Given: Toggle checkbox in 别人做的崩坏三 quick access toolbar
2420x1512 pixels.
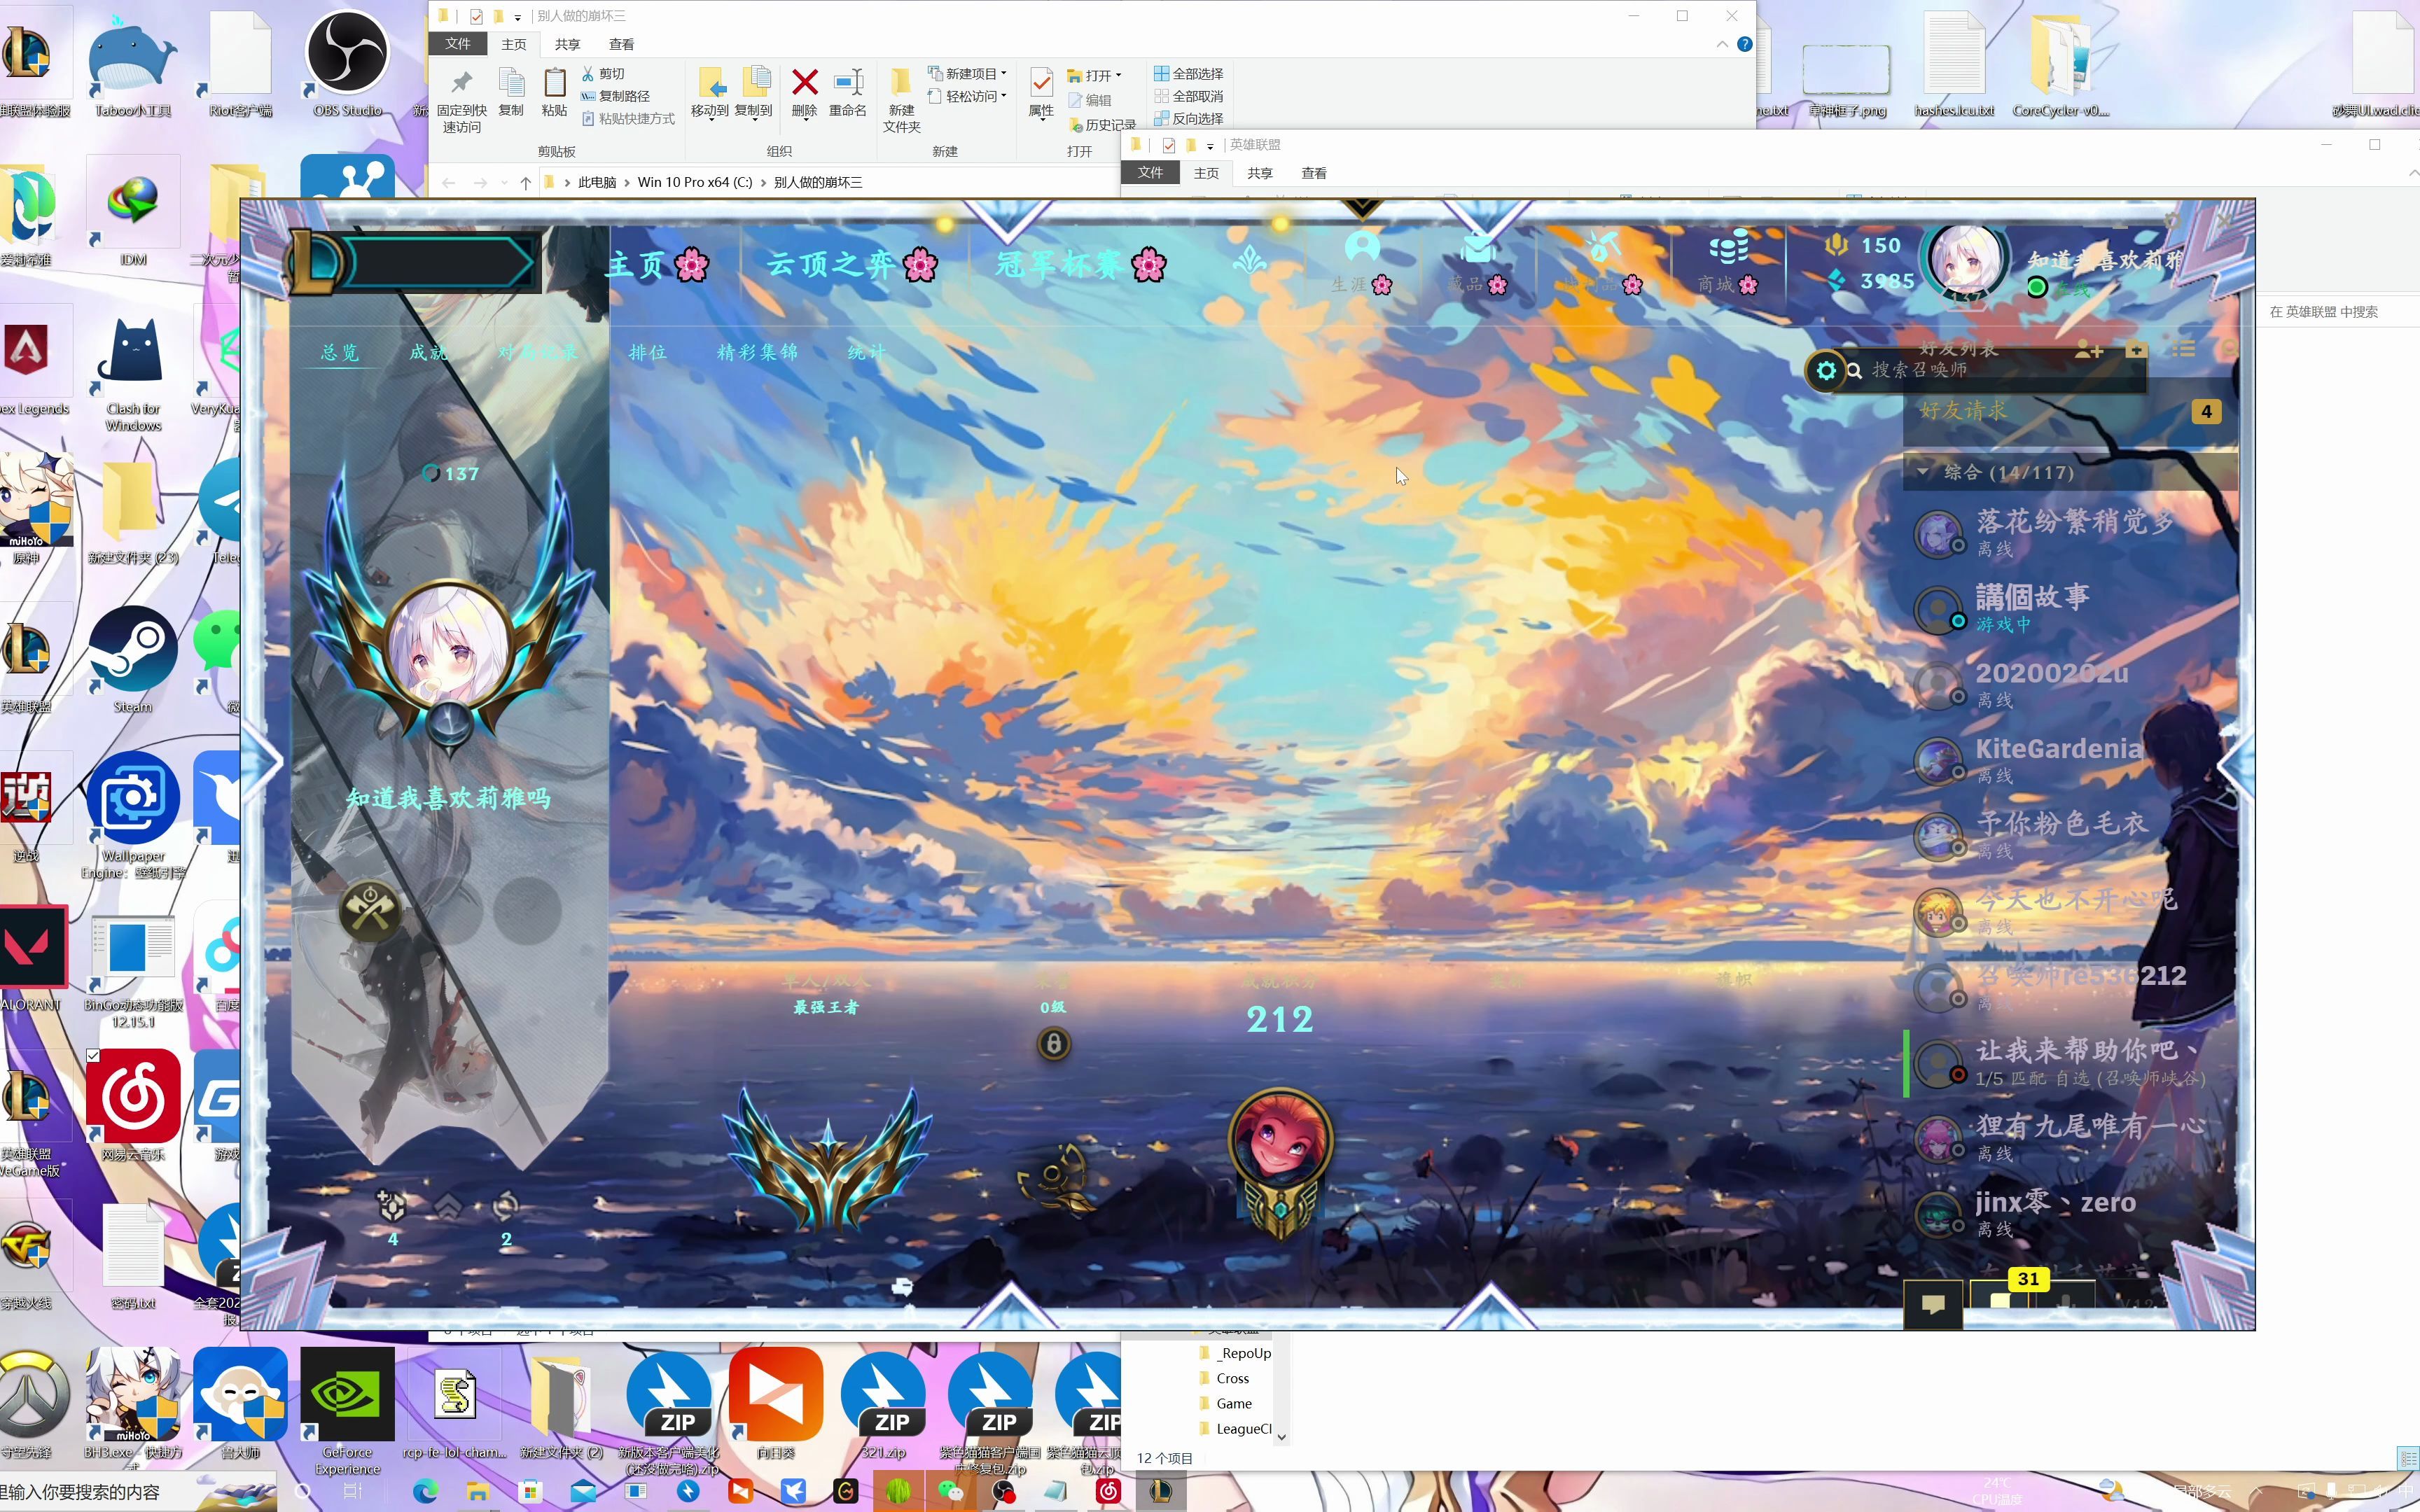Looking at the screenshot, I should coord(476,16).
